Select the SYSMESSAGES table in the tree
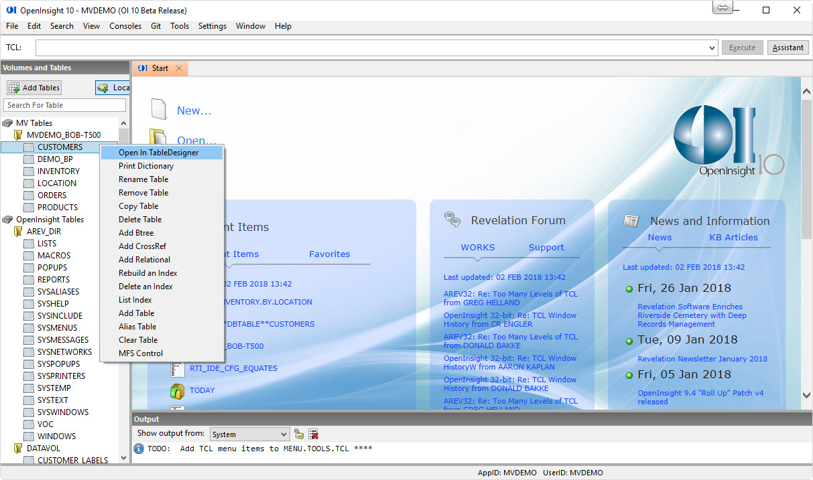 [63, 340]
